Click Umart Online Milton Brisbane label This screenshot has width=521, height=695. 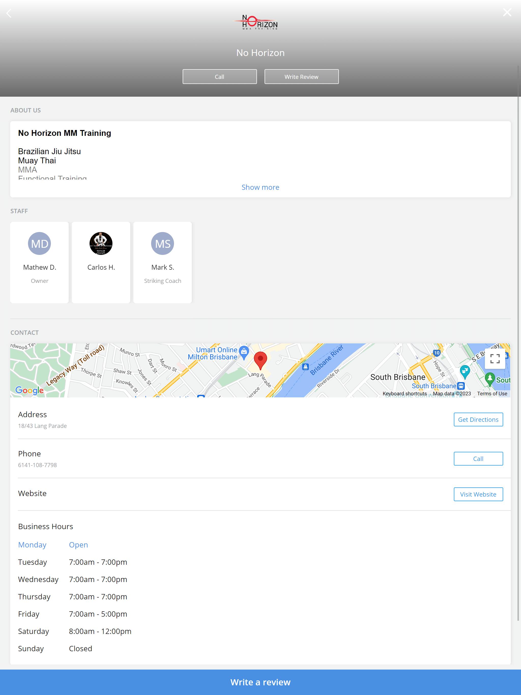tap(212, 353)
